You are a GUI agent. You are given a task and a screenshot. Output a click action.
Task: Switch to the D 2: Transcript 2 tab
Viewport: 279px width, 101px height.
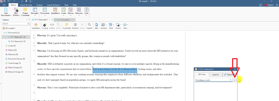tap(64, 20)
